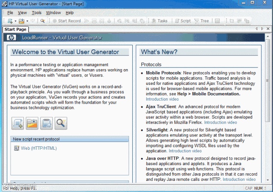The width and height of the screenshot is (273, 192).
Task: Open the Window menu
Action: (x=53, y=13)
